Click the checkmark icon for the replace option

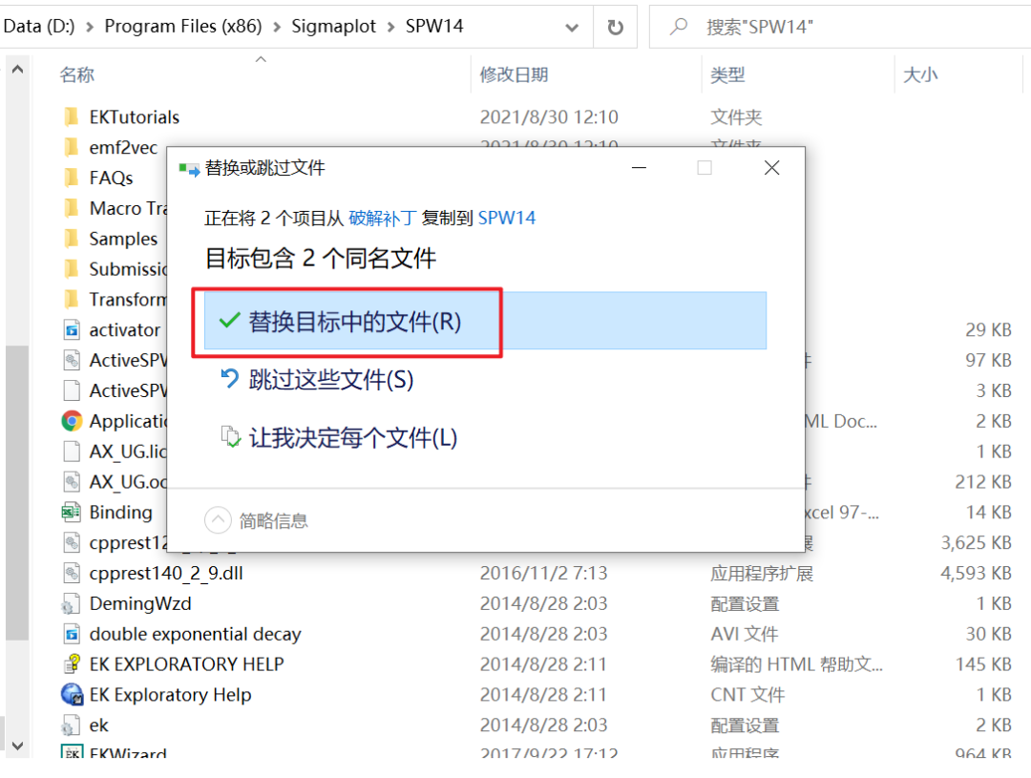(x=229, y=321)
